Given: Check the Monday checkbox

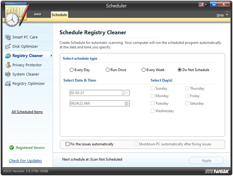Looking at the screenshot, I should 152,96.
